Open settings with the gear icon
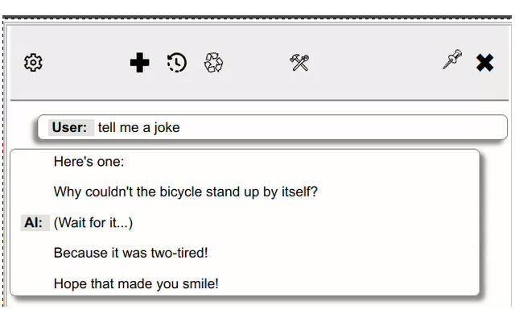This screenshot has width=515, height=322. click(33, 62)
